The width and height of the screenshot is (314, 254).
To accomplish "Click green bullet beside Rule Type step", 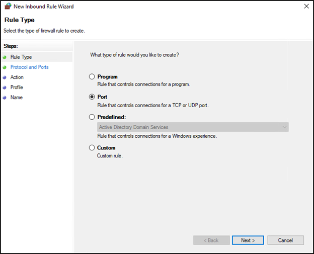I will point(5,57).
